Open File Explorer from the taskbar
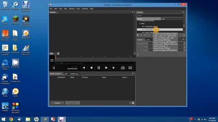218x122 pixels. [x=28, y=119]
